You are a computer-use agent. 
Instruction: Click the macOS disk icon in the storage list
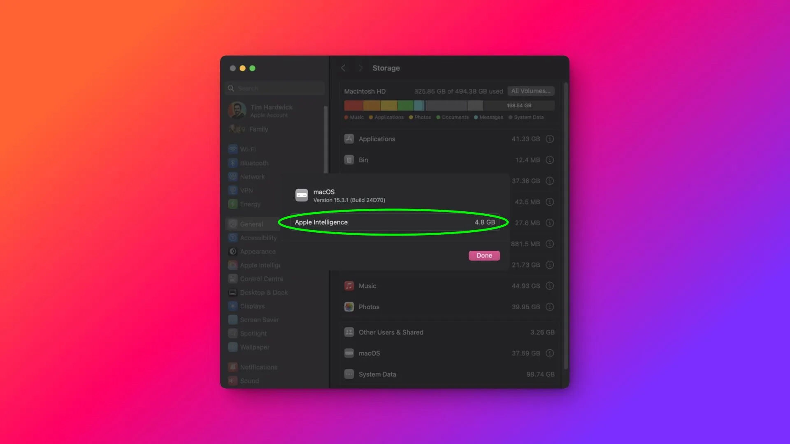[349, 353]
